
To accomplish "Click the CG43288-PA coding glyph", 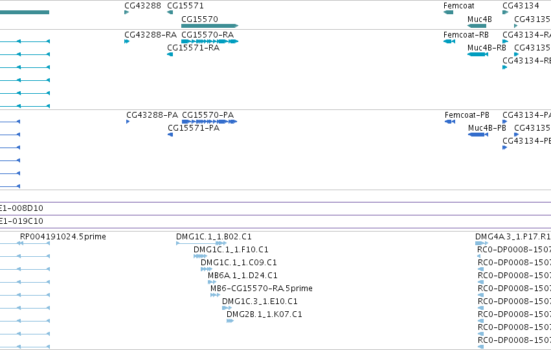I will pos(128,122).
